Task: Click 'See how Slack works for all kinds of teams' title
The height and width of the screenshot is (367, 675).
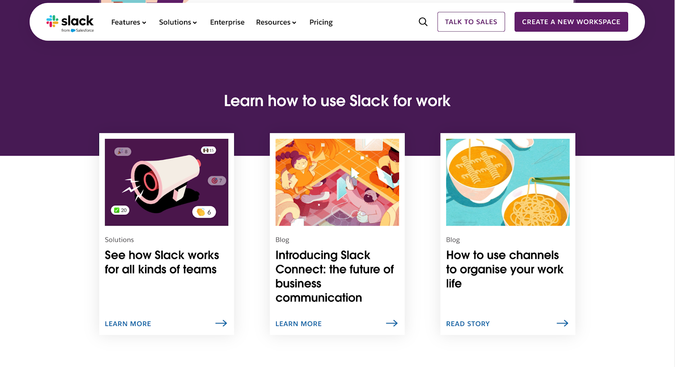Action: [x=162, y=262]
